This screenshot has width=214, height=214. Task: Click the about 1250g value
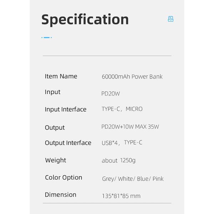[x=118, y=160]
